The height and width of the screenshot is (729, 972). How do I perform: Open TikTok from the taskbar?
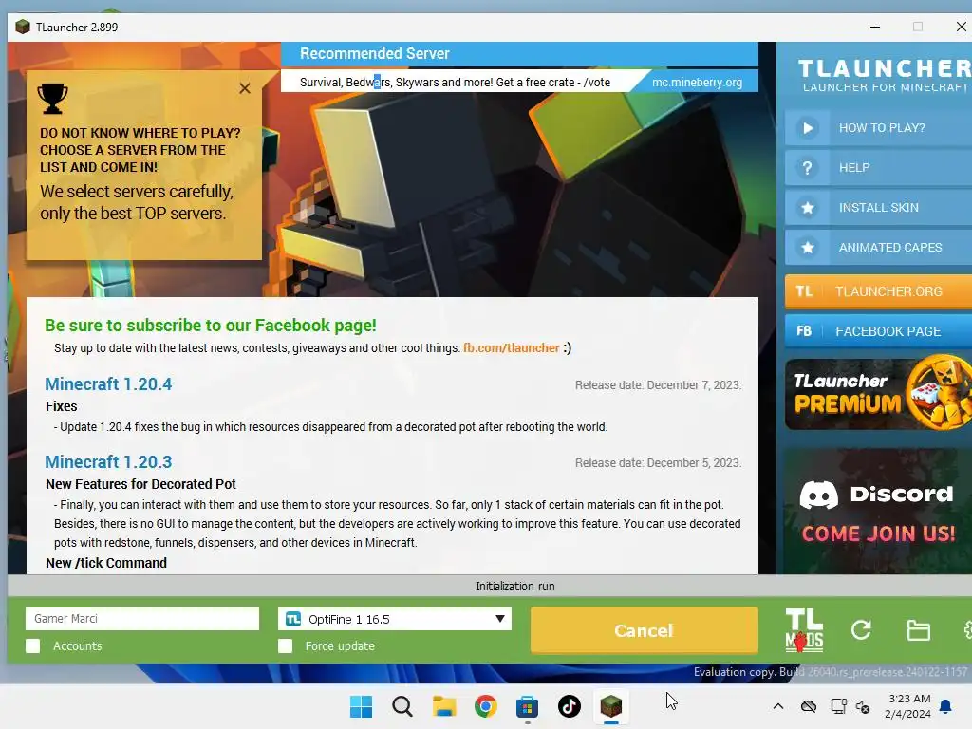coord(570,706)
